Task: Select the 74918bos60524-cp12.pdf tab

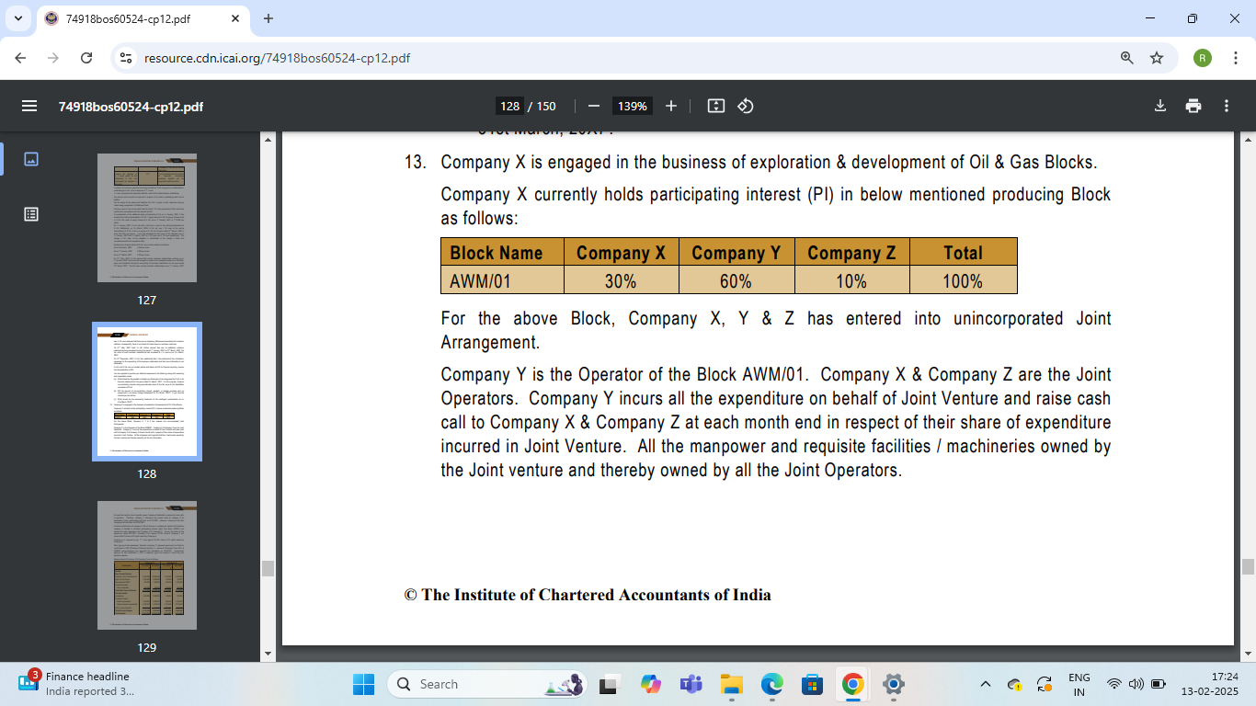Action: (138, 18)
